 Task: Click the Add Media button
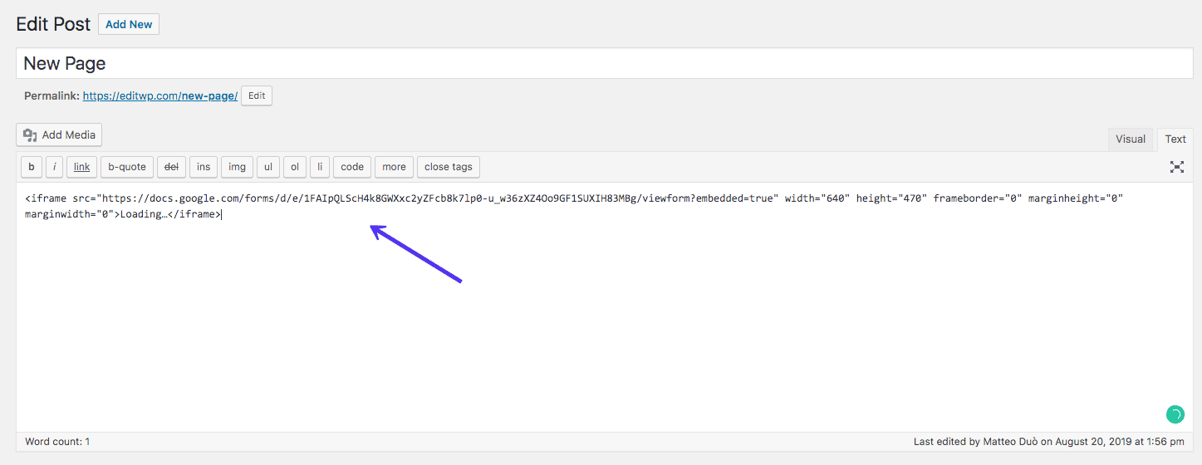[59, 135]
